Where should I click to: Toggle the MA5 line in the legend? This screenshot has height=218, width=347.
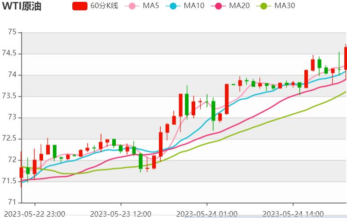(x=142, y=5)
